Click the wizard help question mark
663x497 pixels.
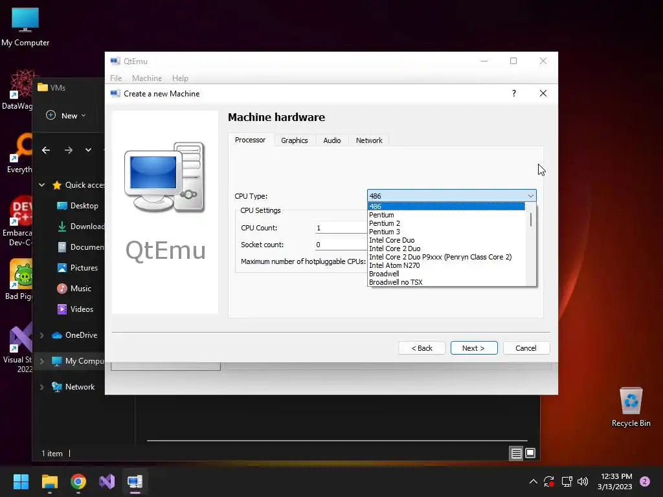click(x=513, y=93)
